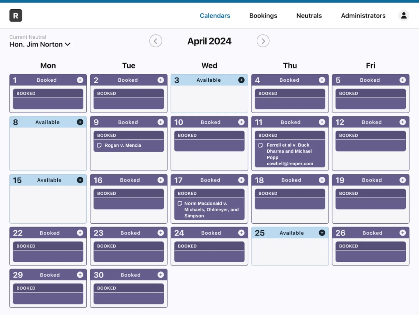Go to next month arrow
Viewport: 419px width, 315px height.
263,41
